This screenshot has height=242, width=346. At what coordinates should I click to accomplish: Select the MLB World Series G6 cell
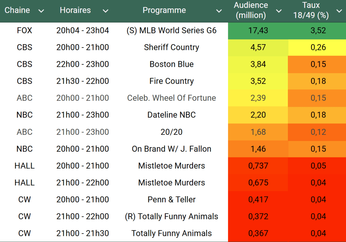pos(171,31)
